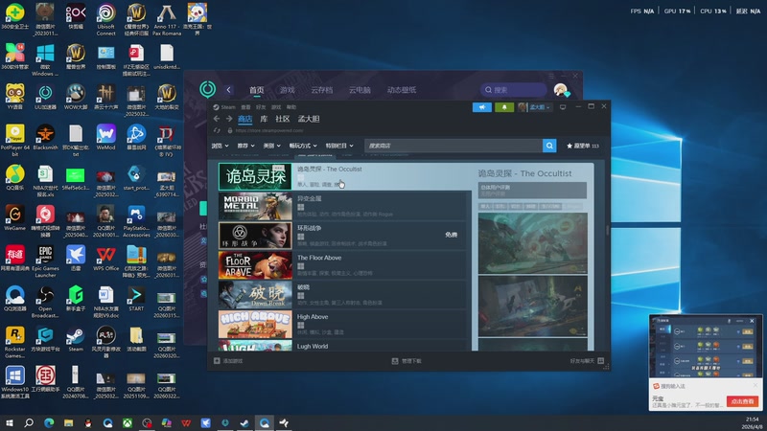Switch to the 库 tab in Steam

click(x=264, y=119)
